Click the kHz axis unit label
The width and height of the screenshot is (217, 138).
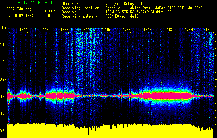[3, 28]
